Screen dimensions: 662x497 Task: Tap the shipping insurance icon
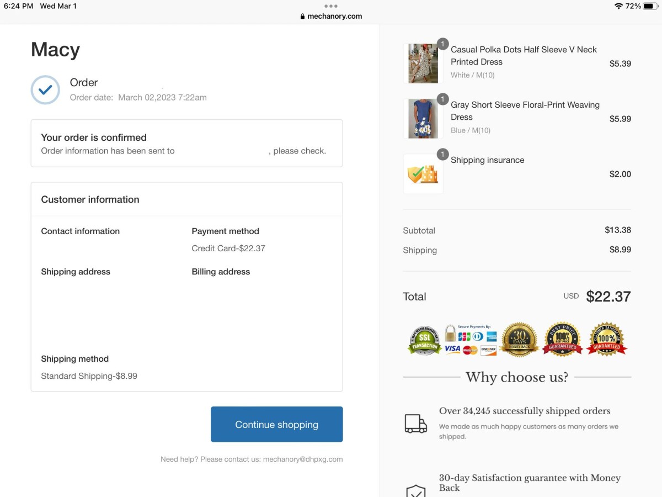pos(423,174)
